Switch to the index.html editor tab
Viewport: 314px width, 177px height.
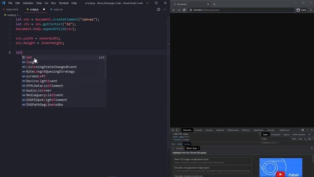pos(10,9)
